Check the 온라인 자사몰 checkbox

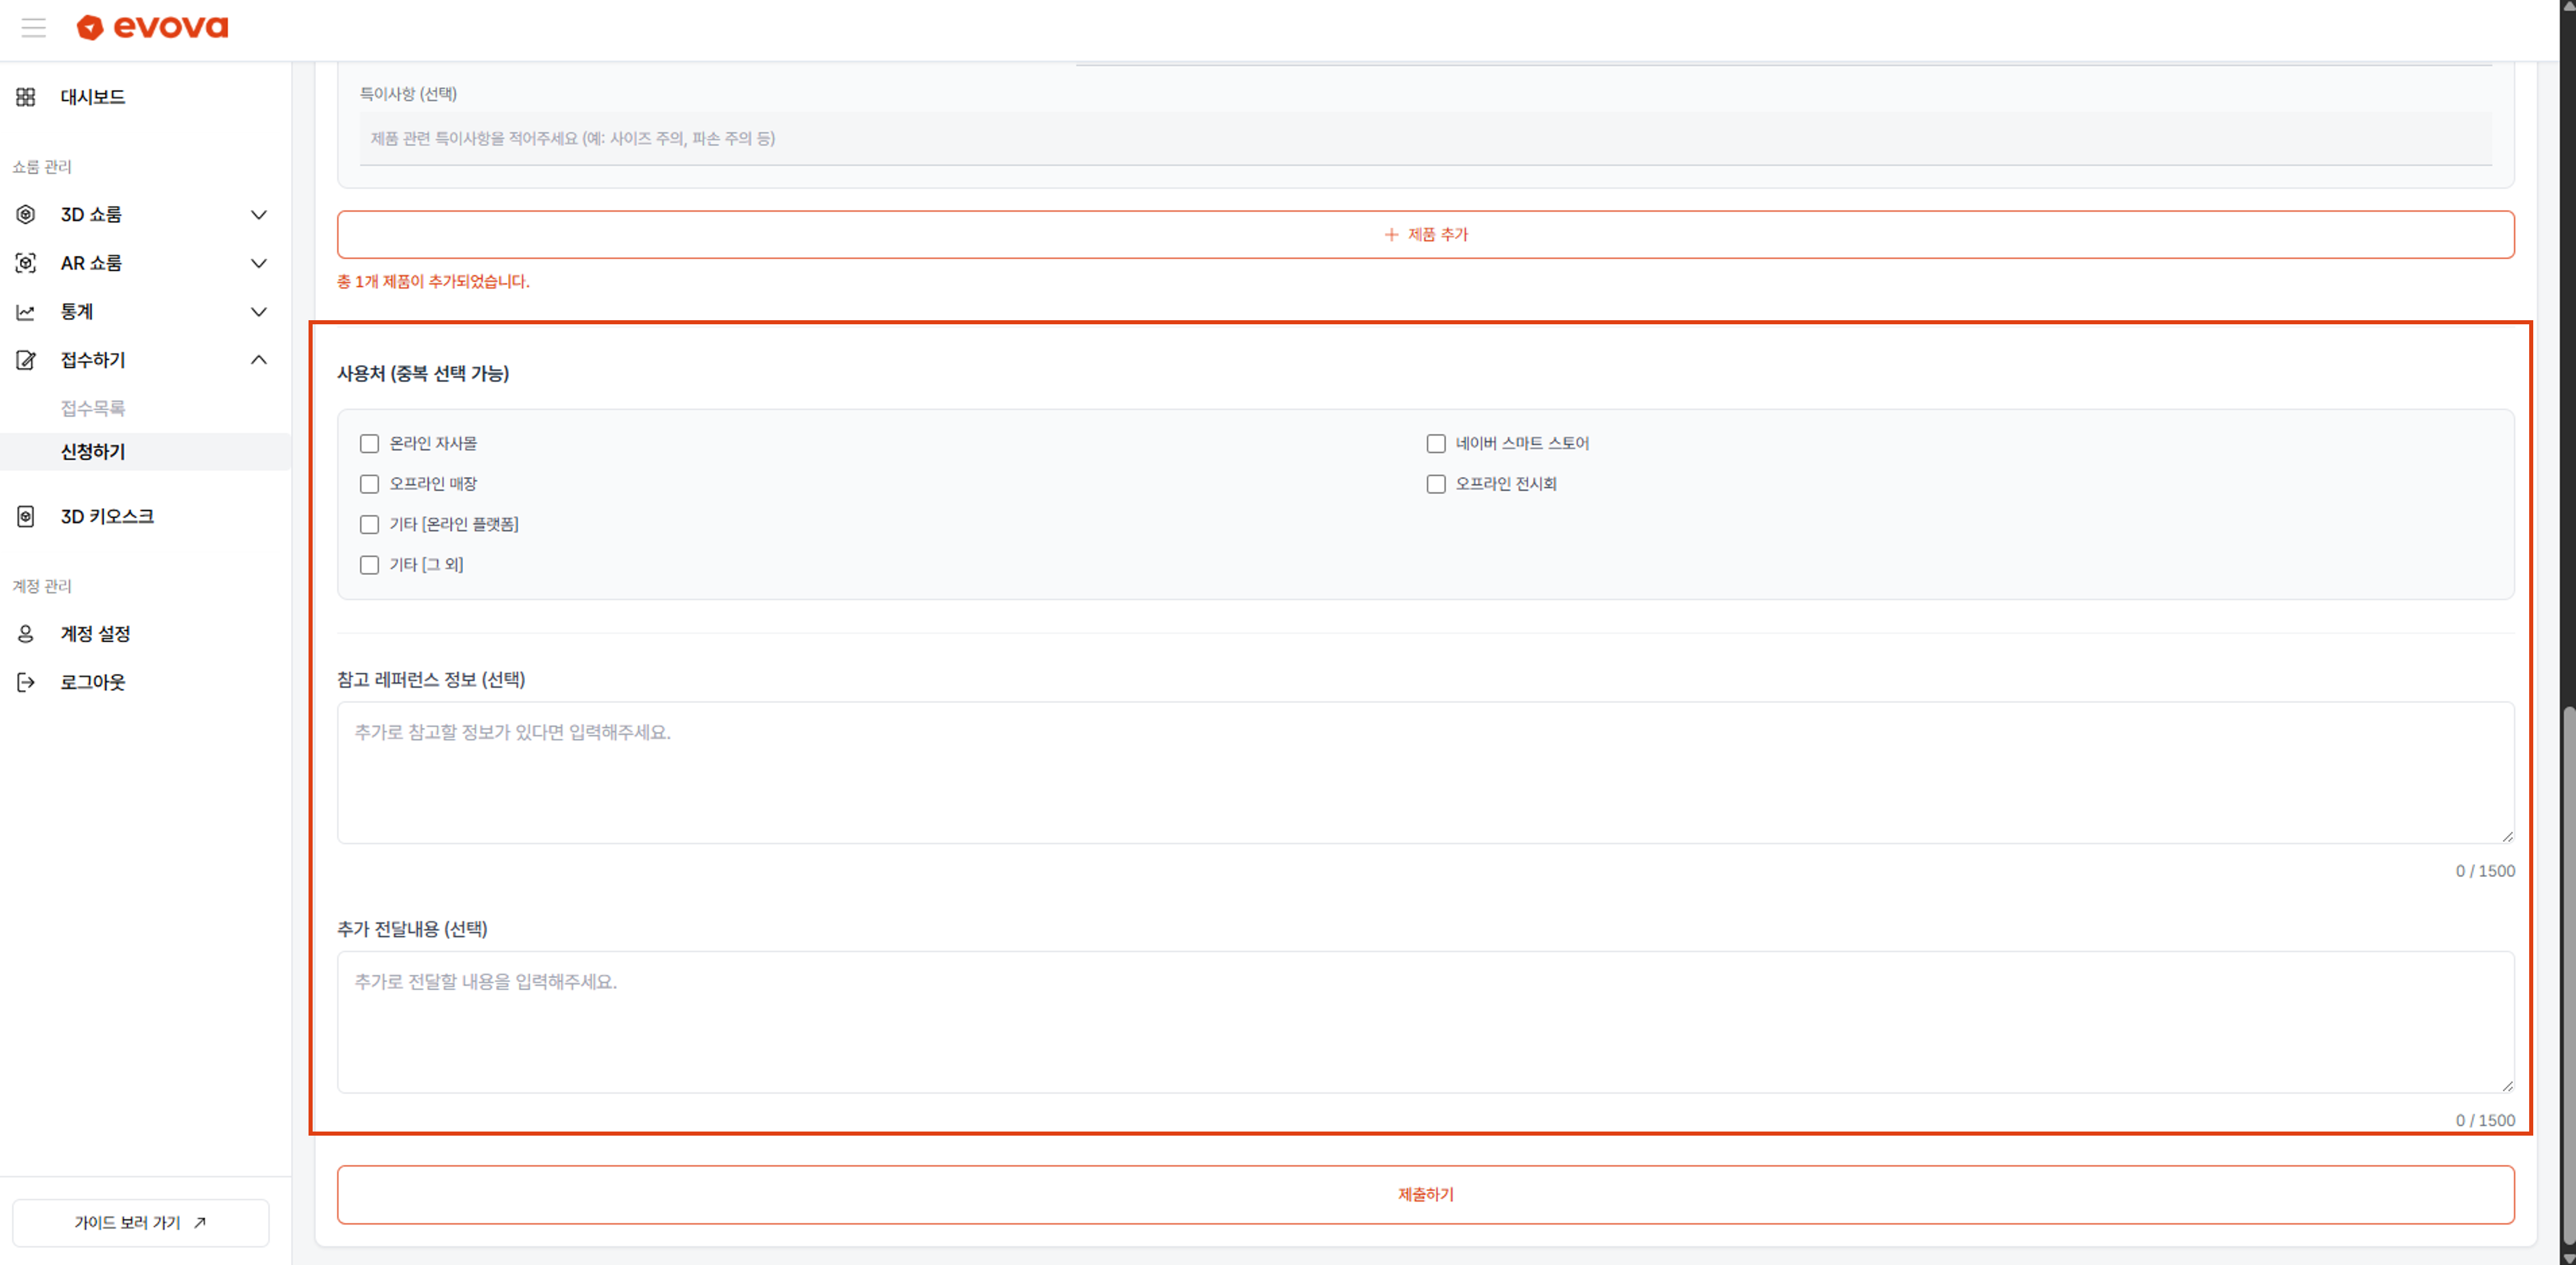coord(369,443)
